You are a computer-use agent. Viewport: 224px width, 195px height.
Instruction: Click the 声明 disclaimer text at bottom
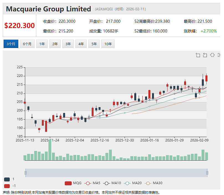coord(81,193)
